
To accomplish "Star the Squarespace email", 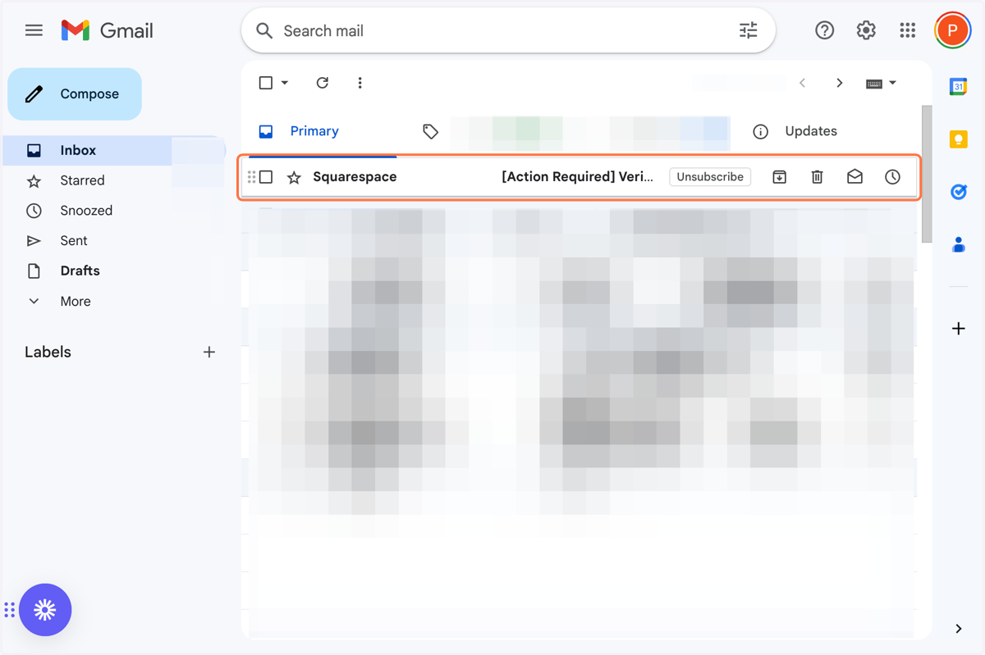I will 294,177.
